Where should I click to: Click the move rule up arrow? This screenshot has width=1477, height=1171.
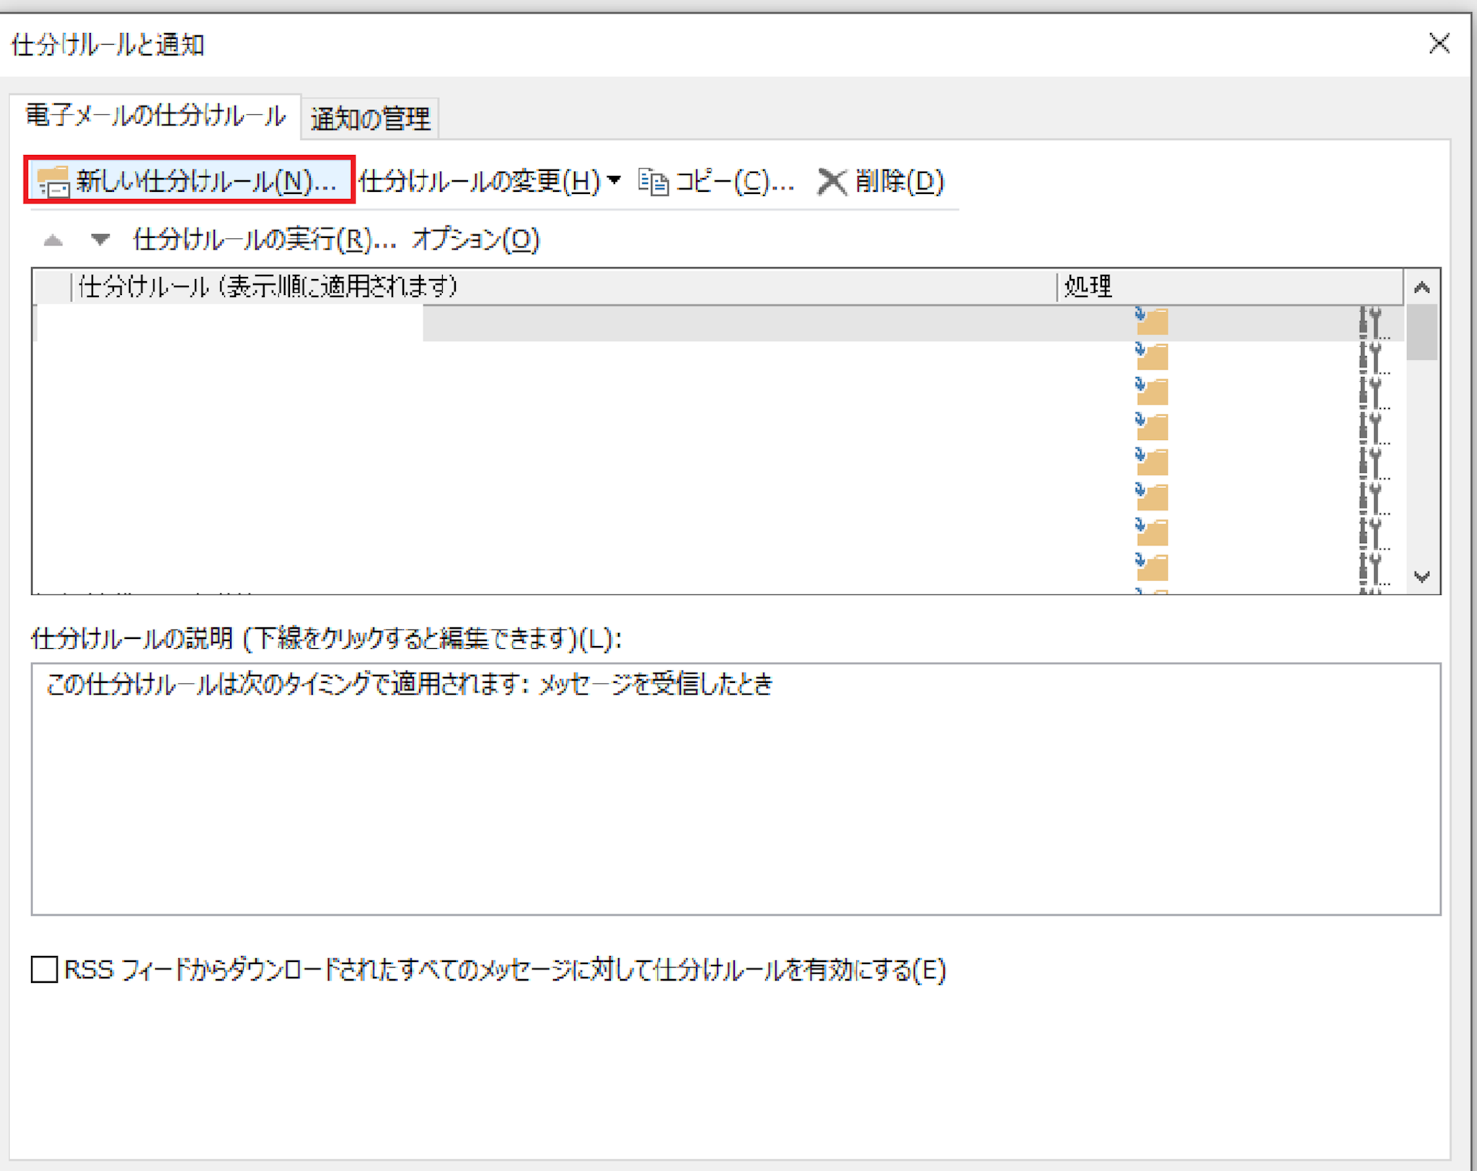53,240
